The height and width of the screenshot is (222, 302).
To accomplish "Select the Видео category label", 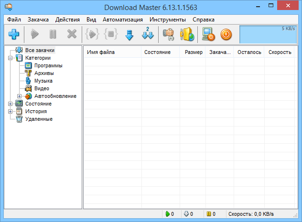I will click(x=42, y=88).
